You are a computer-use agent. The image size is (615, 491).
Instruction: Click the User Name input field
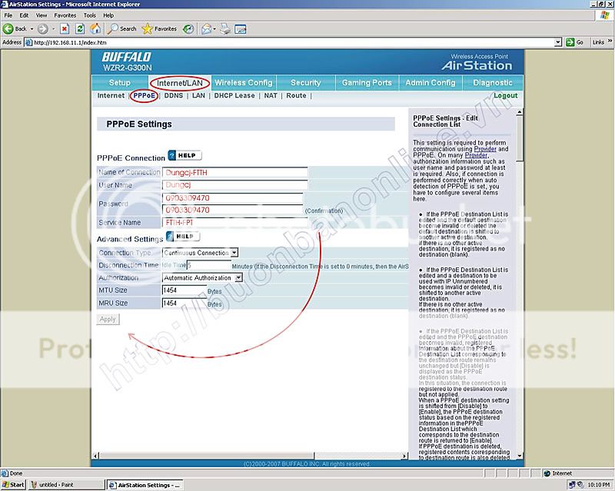coord(235,184)
